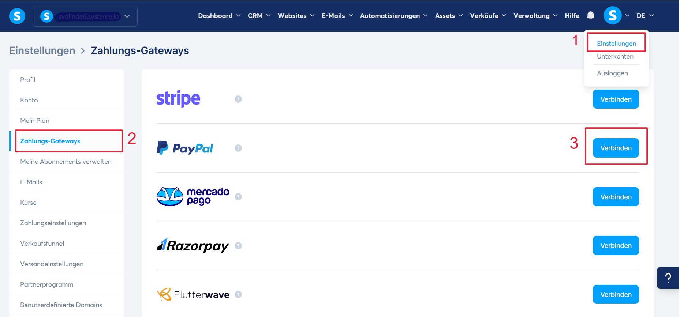Click the help icon next to Razorpay
This screenshot has height=317, width=680.
point(238,246)
